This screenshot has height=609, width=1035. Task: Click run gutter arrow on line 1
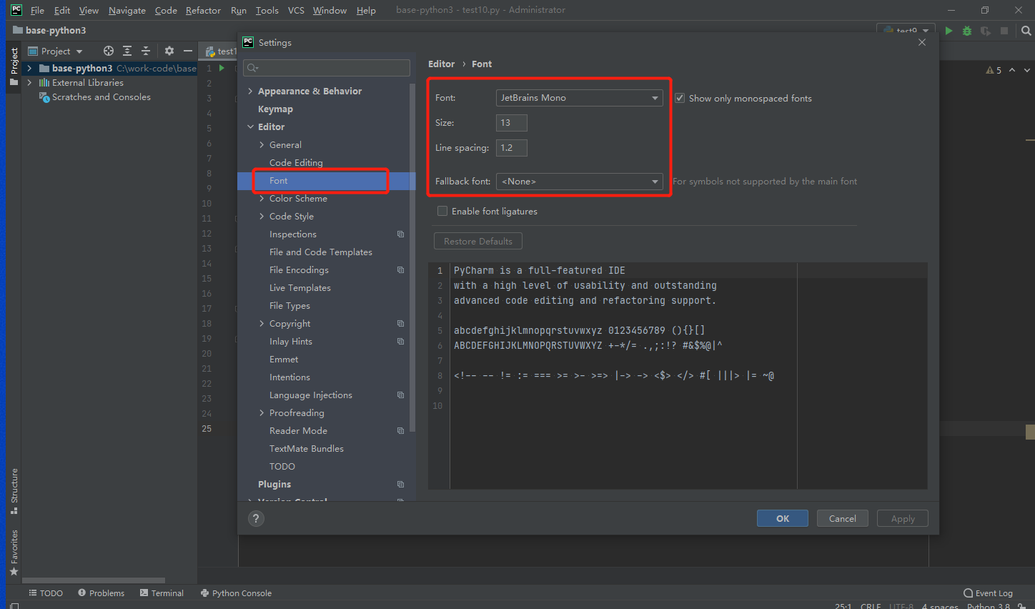[222, 68]
